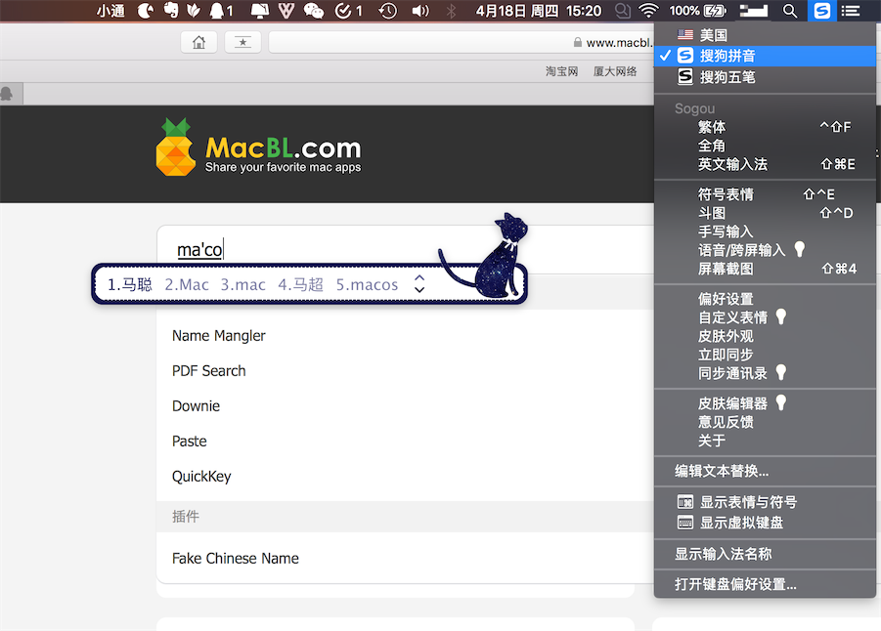Open the Spotlight search magnifier

(x=789, y=11)
